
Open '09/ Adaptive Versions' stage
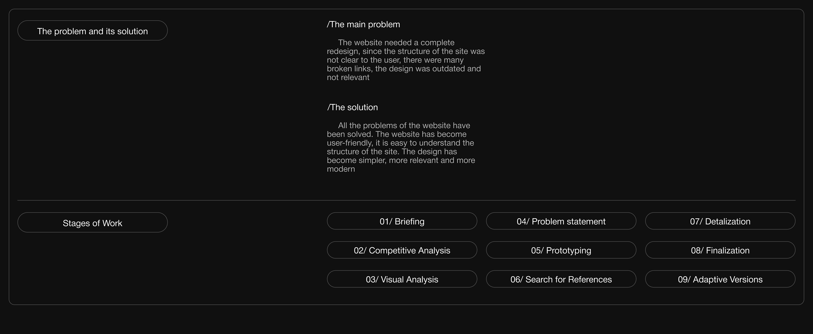tap(720, 279)
